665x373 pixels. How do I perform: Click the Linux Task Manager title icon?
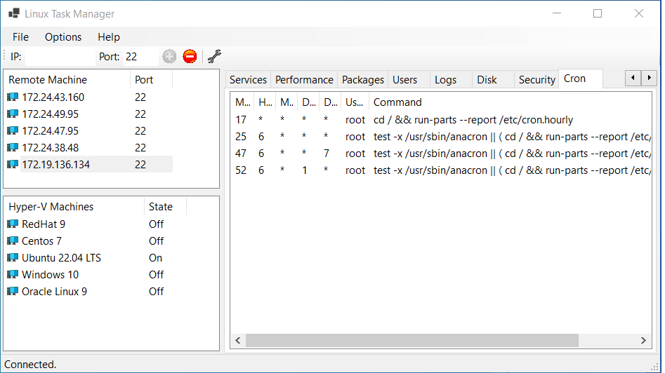pyautogui.click(x=13, y=14)
